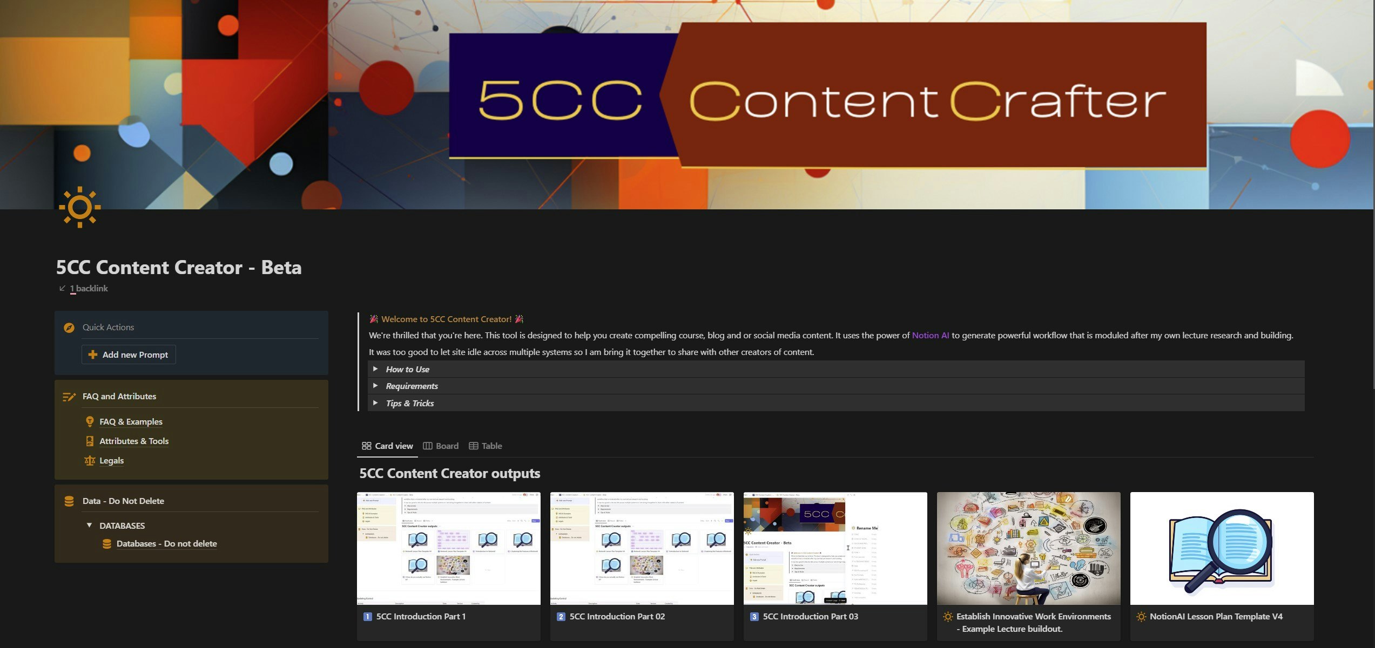This screenshot has width=1375, height=648.
Task: Click the Quick Actions heading
Action: pos(108,328)
